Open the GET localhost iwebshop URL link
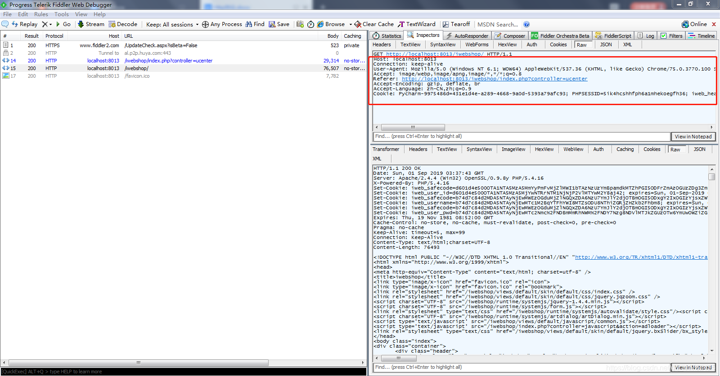The height and width of the screenshot is (376, 720). point(435,54)
